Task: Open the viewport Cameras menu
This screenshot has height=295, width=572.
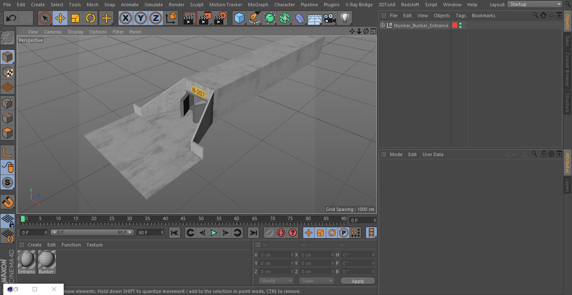Action: pyautogui.click(x=53, y=32)
